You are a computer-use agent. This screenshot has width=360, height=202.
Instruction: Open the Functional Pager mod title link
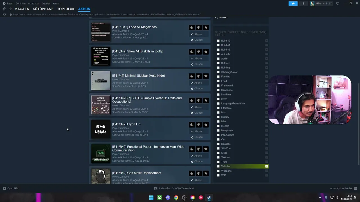click(148, 148)
